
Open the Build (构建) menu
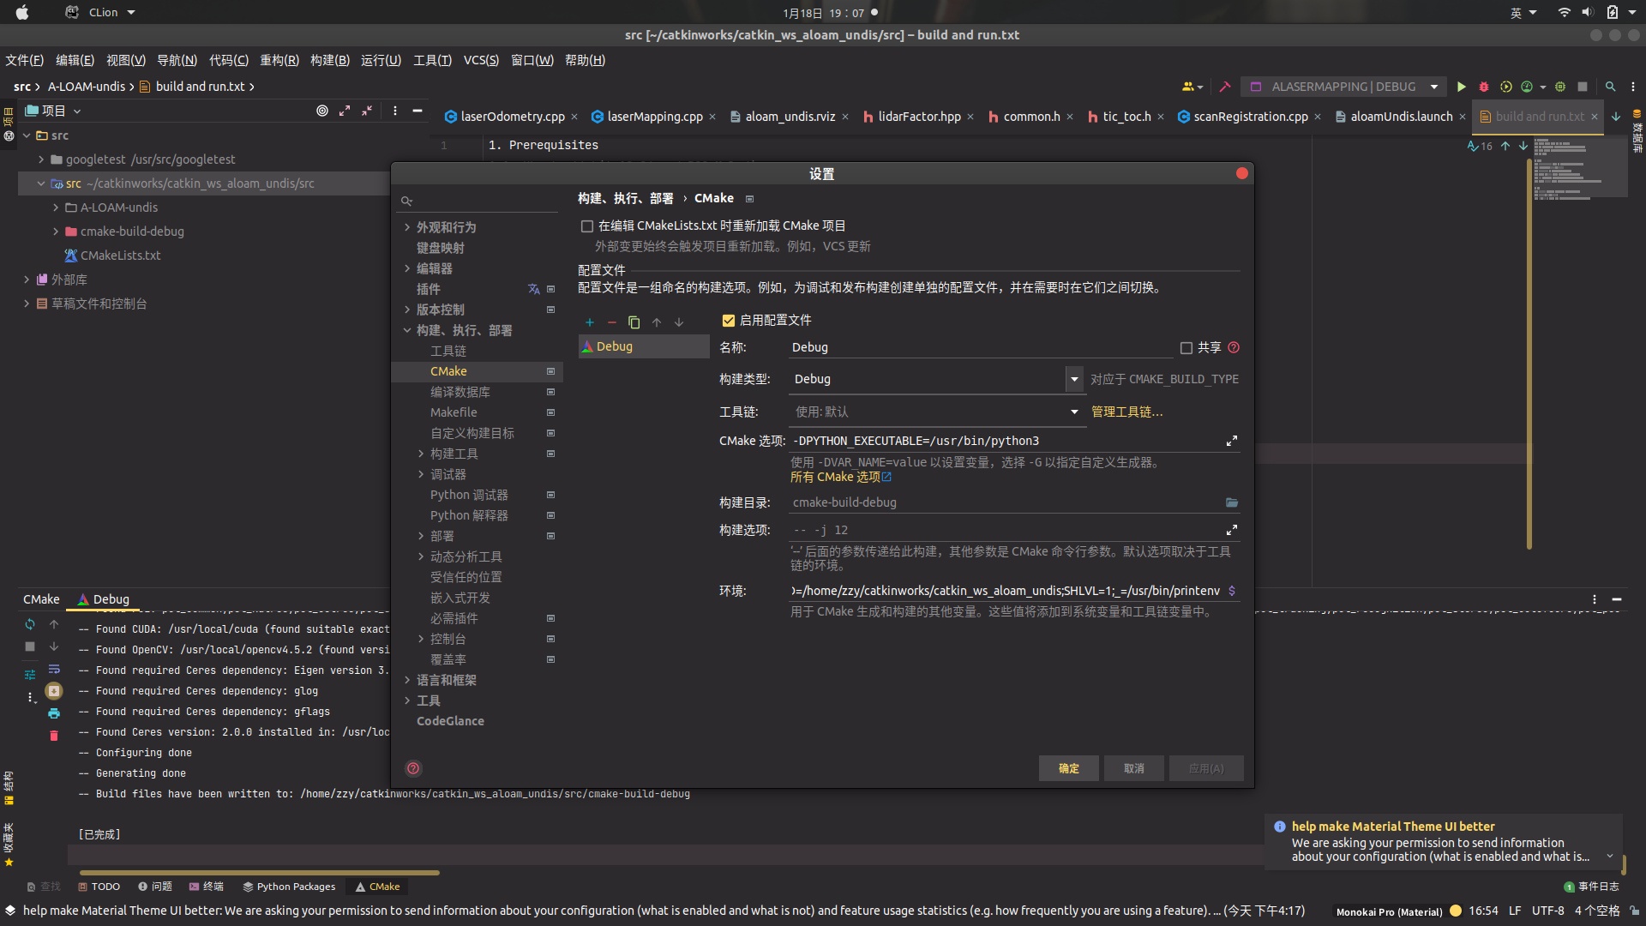click(x=330, y=60)
